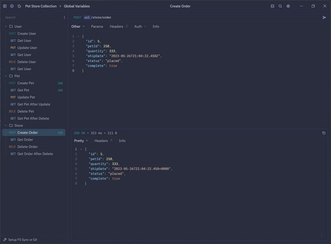Image resolution: width=331 pixels, height=244 pixels.
Task: Fold the request body JSON at line 1
Action: (78, 36)
